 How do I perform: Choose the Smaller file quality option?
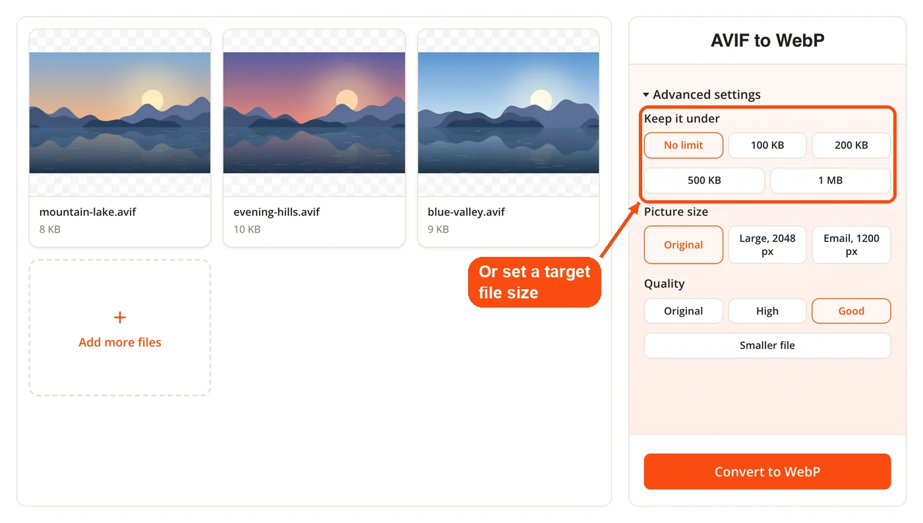[767, 346]
